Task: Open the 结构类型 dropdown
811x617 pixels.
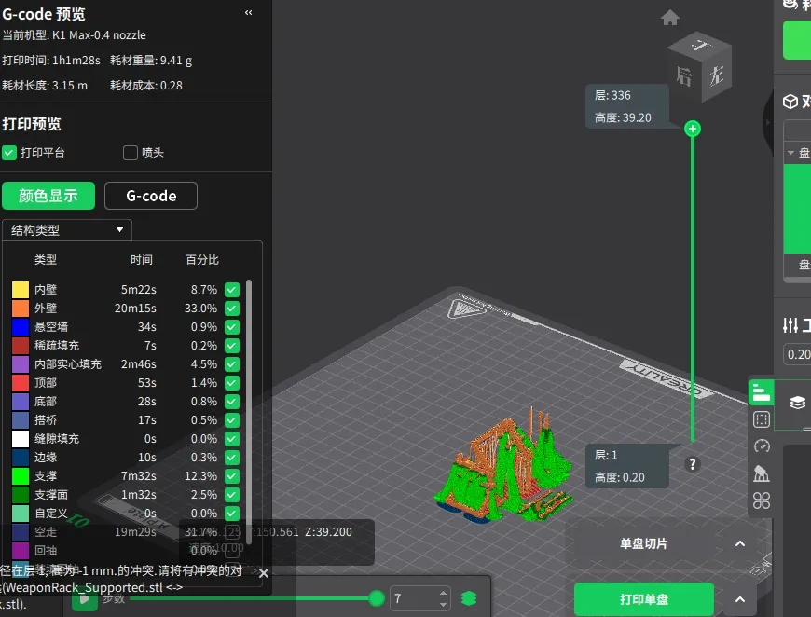Action: point(67,229)
